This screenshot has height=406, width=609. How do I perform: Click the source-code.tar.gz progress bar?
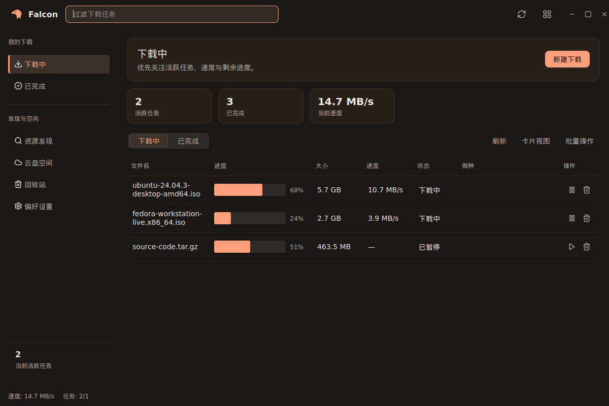(250, 247)
